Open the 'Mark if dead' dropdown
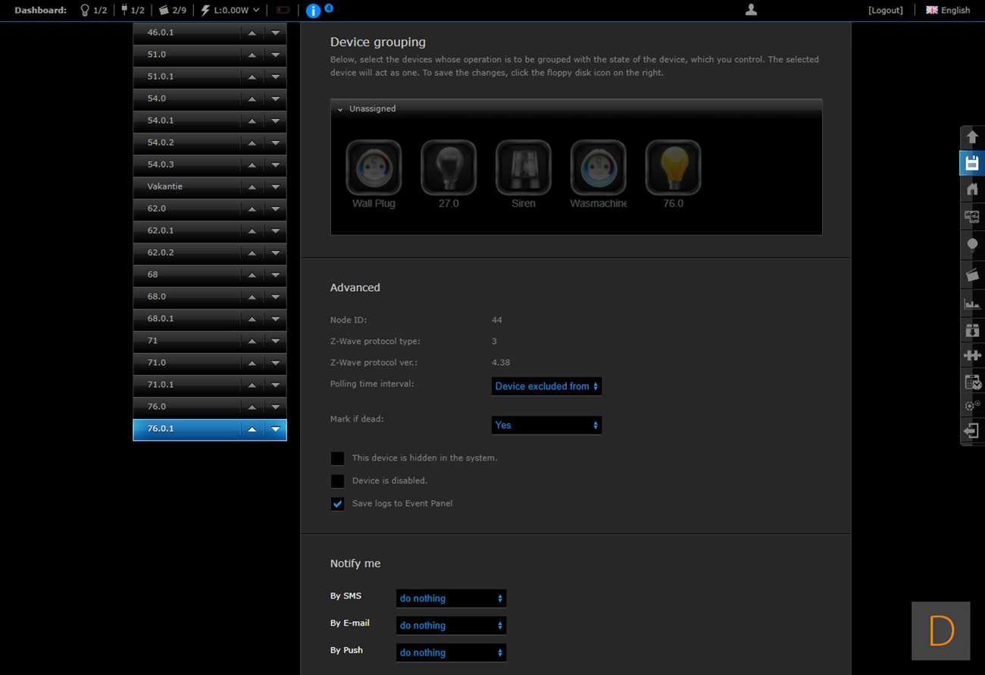The width and height of the screenshot is (985, 675). [x=546, y=426]
